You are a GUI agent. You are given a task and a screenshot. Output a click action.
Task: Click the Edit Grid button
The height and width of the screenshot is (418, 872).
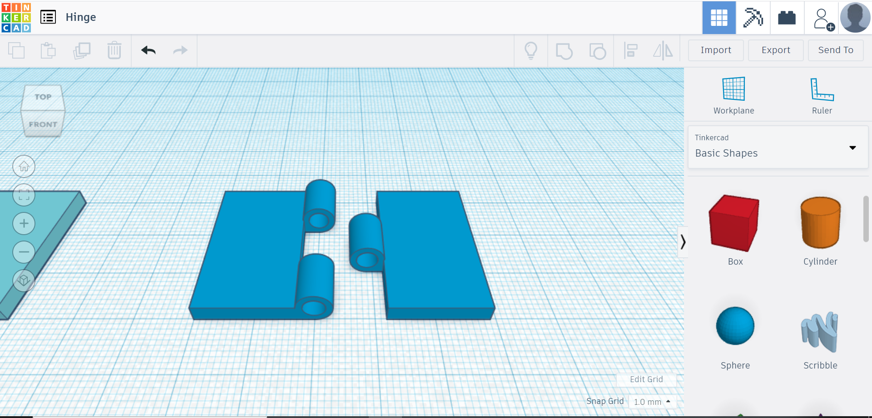click(x=646, y=379)
